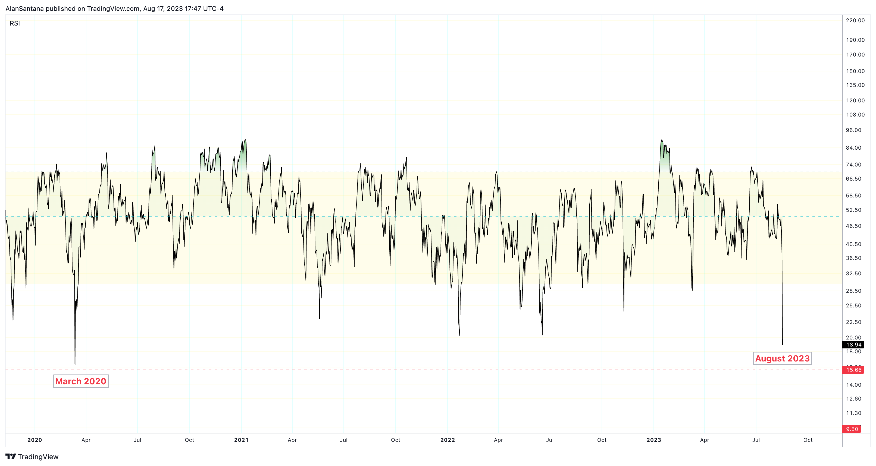This screenshot has width=876, height=466.
Task: Click the 190.00 price axis label
Action: click(855, 40)
